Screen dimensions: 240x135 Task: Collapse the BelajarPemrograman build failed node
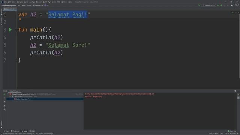pos(8,94)
